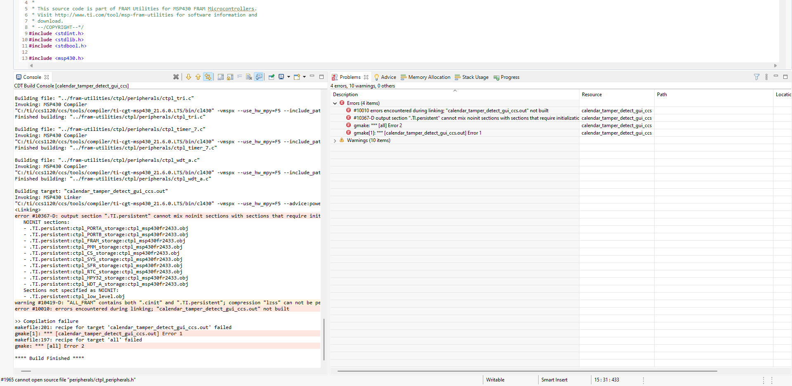Click the editor horizontal scrollbar right arrow
792x386 pixels.
(775, 66)
